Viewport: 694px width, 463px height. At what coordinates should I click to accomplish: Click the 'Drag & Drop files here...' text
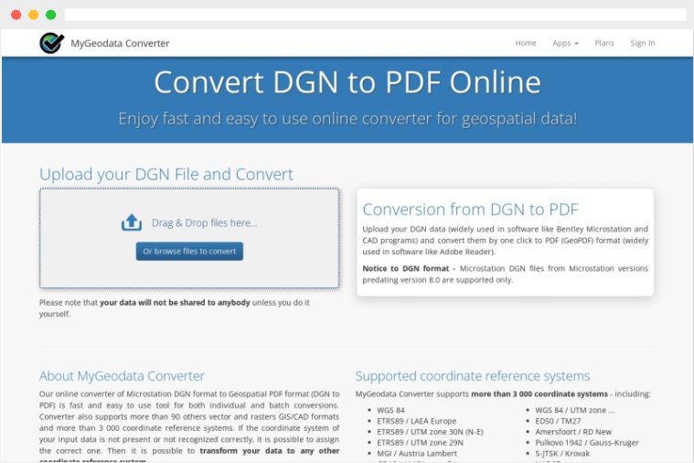tap(205, 223)
